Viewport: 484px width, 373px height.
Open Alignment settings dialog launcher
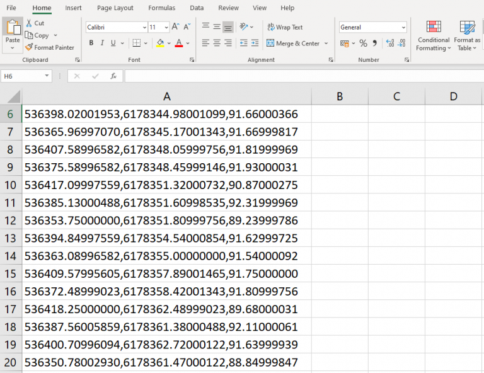pyautogui.click(x=331, y=60)
